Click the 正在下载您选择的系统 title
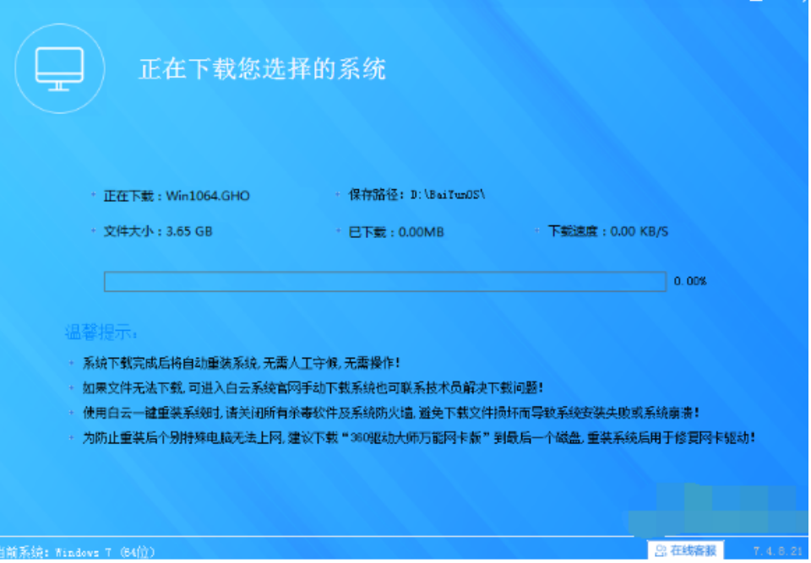 (262, 68)
